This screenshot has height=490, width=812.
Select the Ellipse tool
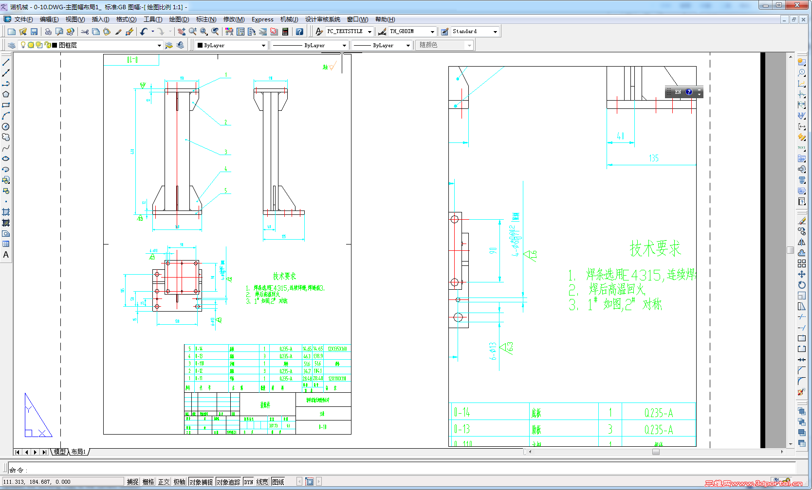tap(6, 158)
